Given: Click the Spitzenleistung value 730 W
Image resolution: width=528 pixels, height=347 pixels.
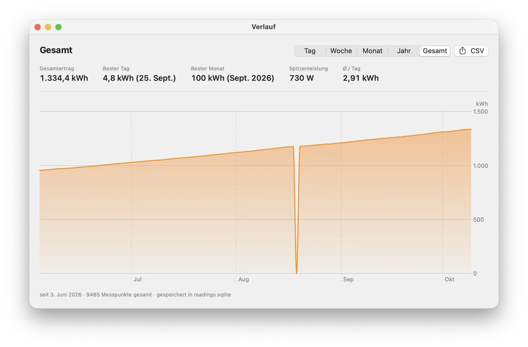Looking at the screenshot, I should [x=301, y=78].
